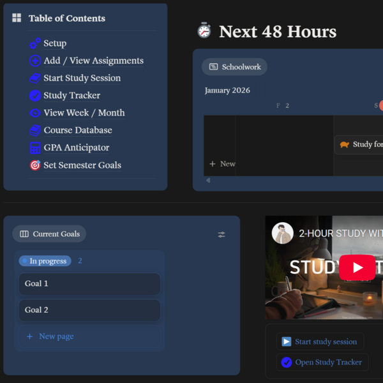Screen dimensions: 383x383
Task: Click the GPA Anticipator calculator icon
Action: coord(35,148)
